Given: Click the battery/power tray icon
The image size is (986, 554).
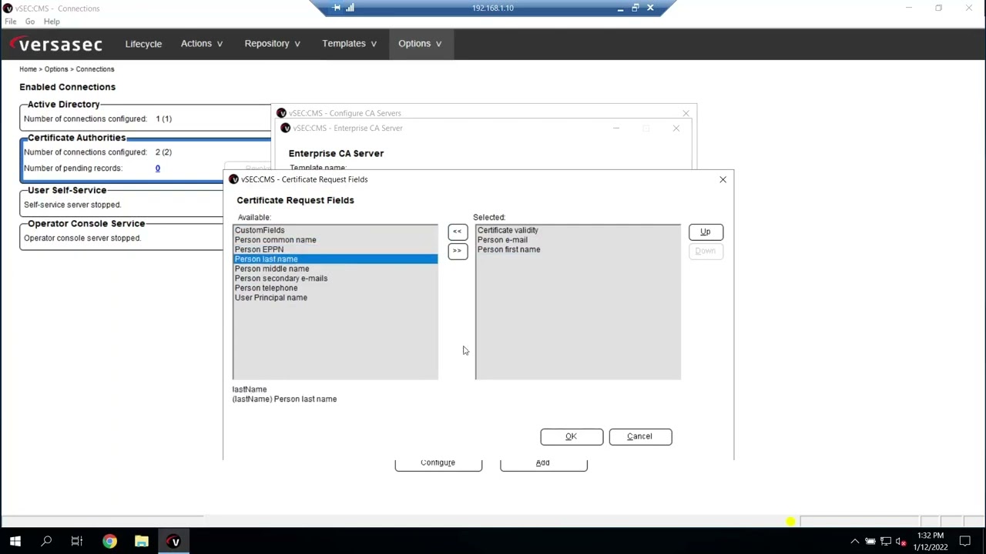Looking at the screenshot, I should [870, 542].
